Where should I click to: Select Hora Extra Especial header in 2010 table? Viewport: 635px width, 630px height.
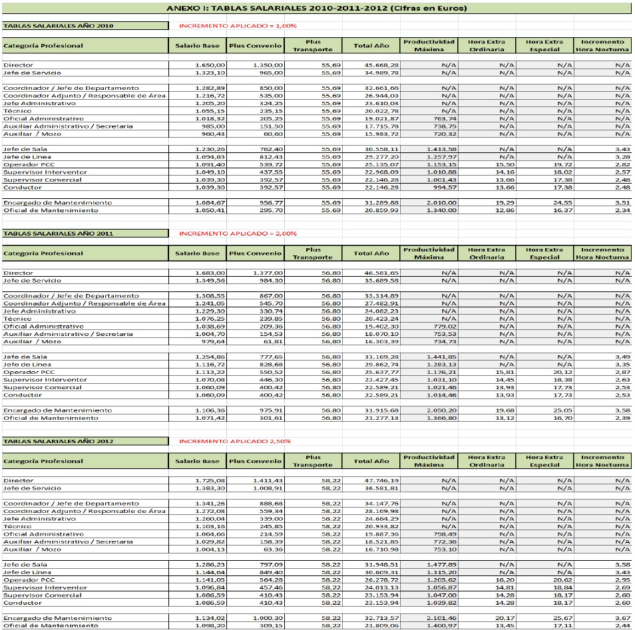pyautogui.click(x=544, y=46)
